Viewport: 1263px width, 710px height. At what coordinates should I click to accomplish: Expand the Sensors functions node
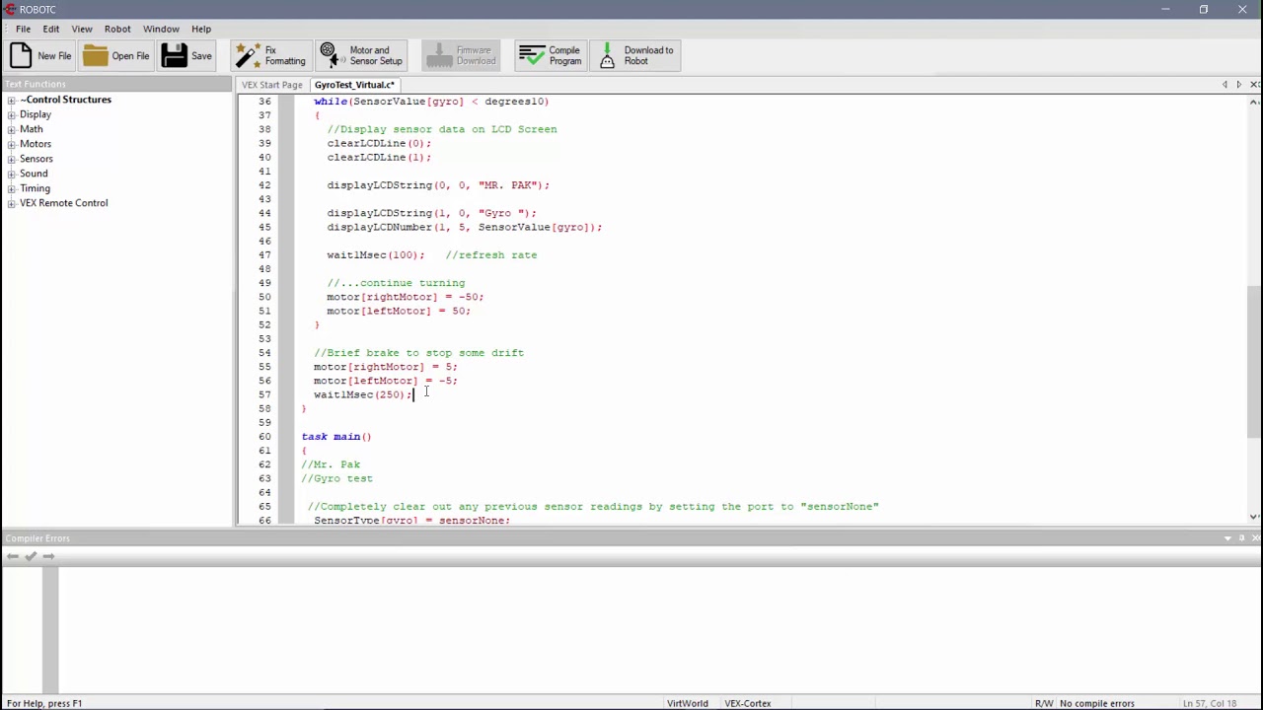[x=11, y=159]
